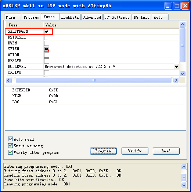Click log panel scroll down arrow
Image resolution: width=191 pixels, height=192 pixels.
click(184, 185)
